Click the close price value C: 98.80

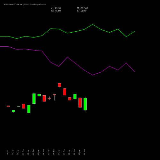[x=56, y=8]
